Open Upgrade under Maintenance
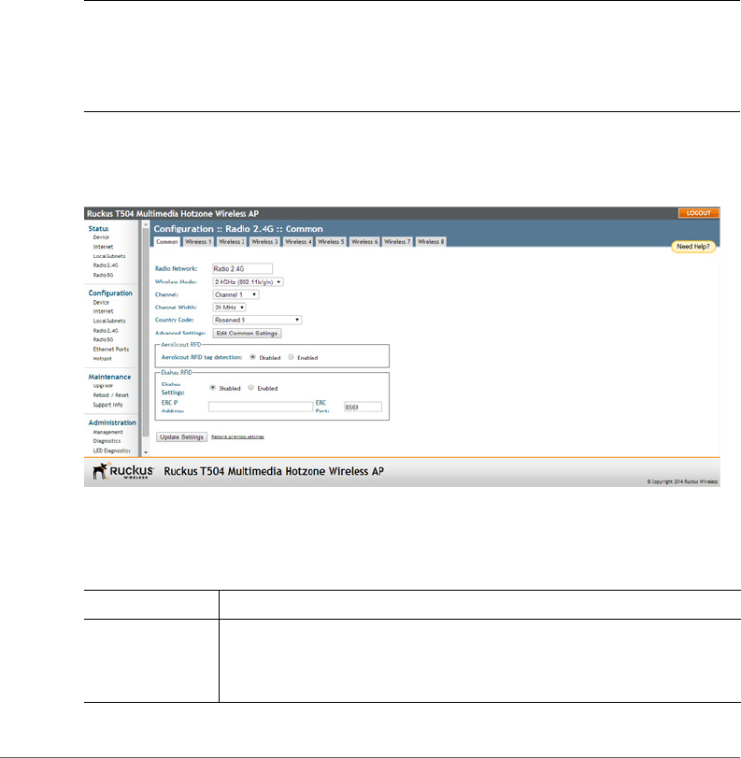The width and height of the screenshot is (741, 758). [103, 386]
